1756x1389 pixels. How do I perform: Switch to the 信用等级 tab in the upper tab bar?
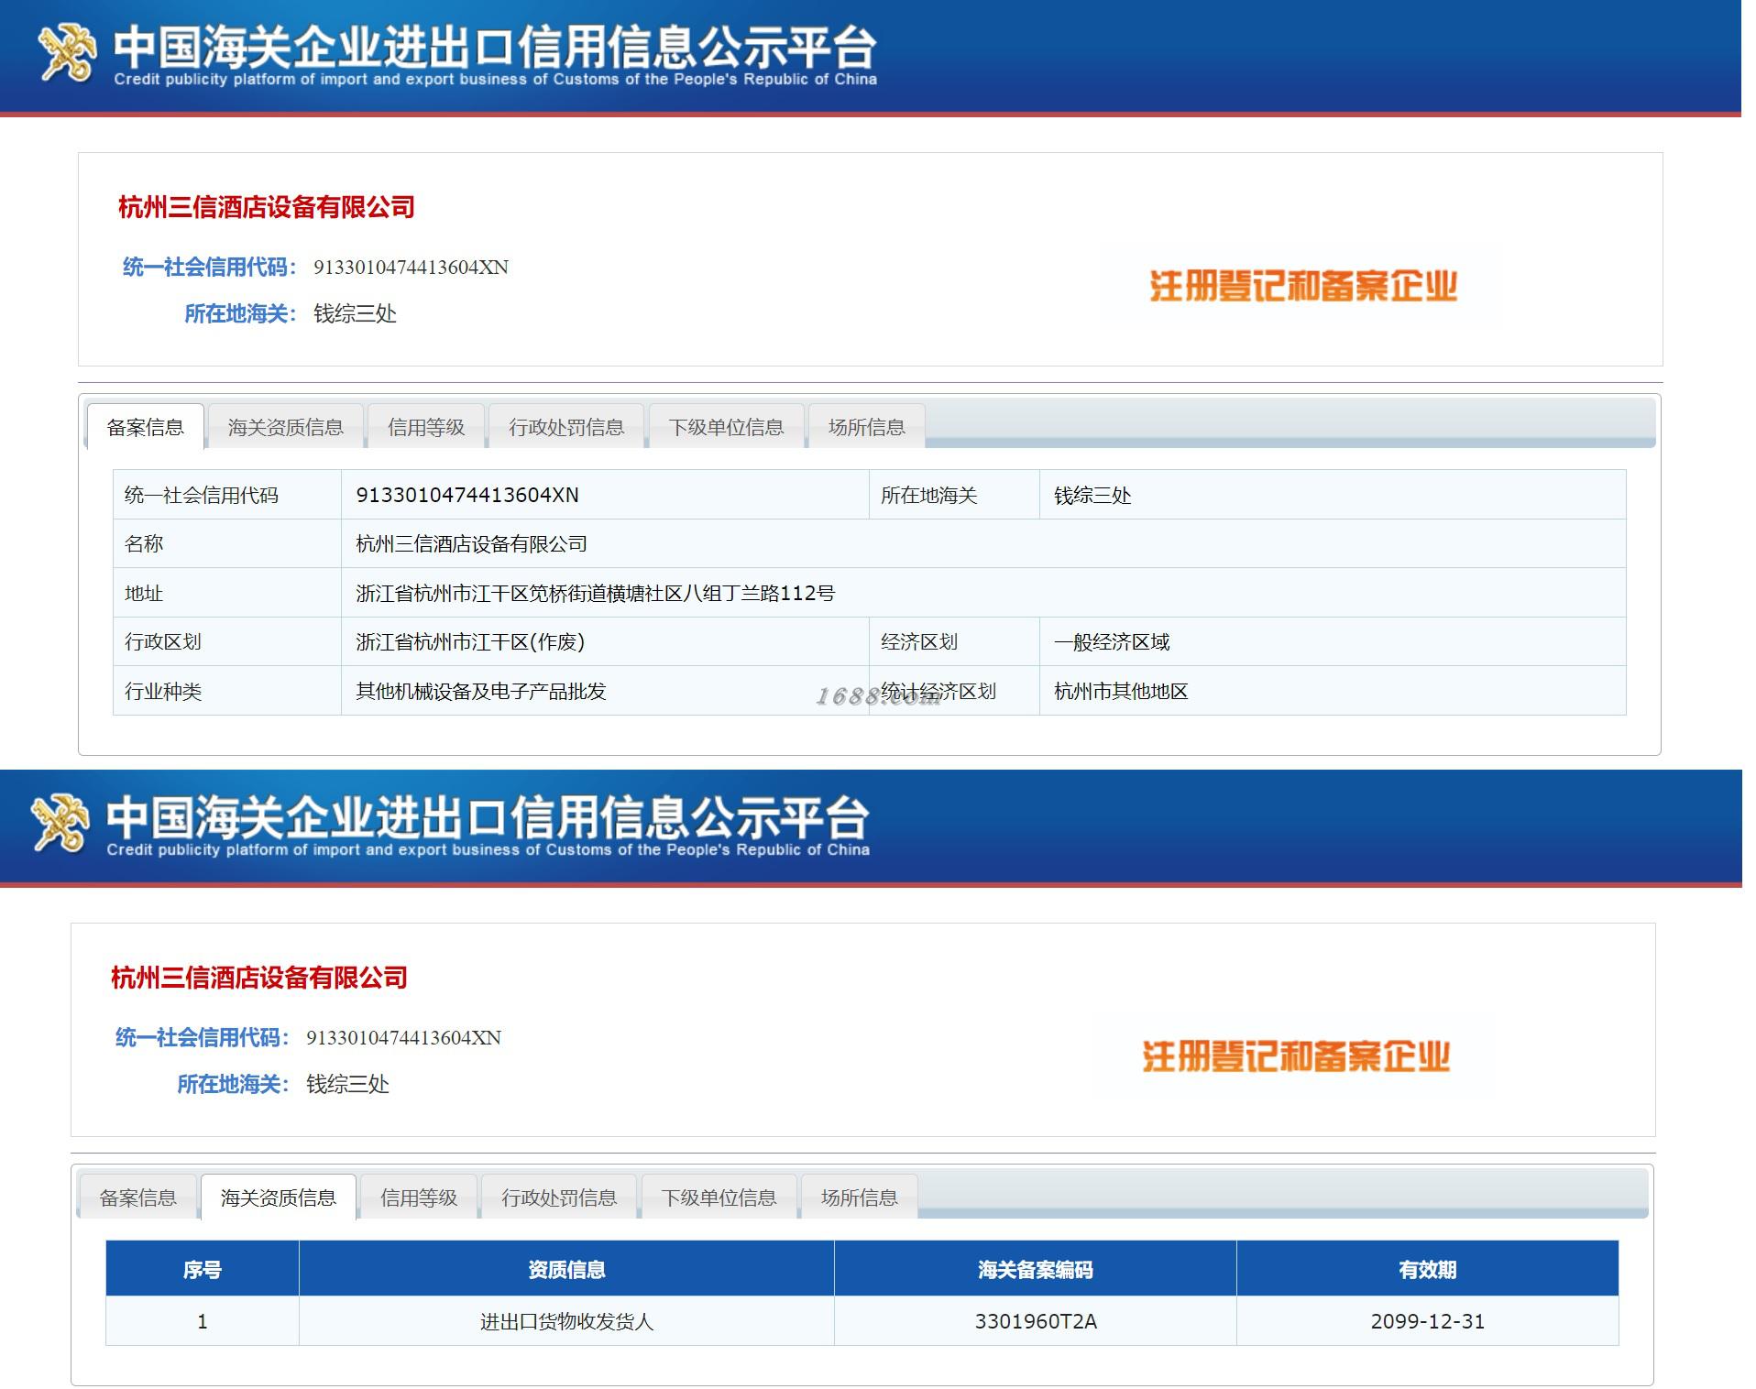click(426, 427)
